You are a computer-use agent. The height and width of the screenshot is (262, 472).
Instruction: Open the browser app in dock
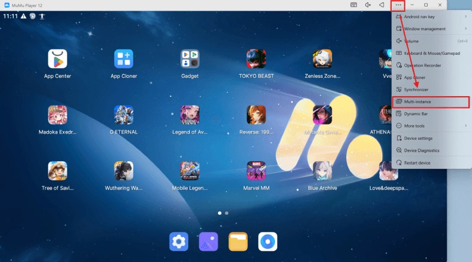(268, 241)
